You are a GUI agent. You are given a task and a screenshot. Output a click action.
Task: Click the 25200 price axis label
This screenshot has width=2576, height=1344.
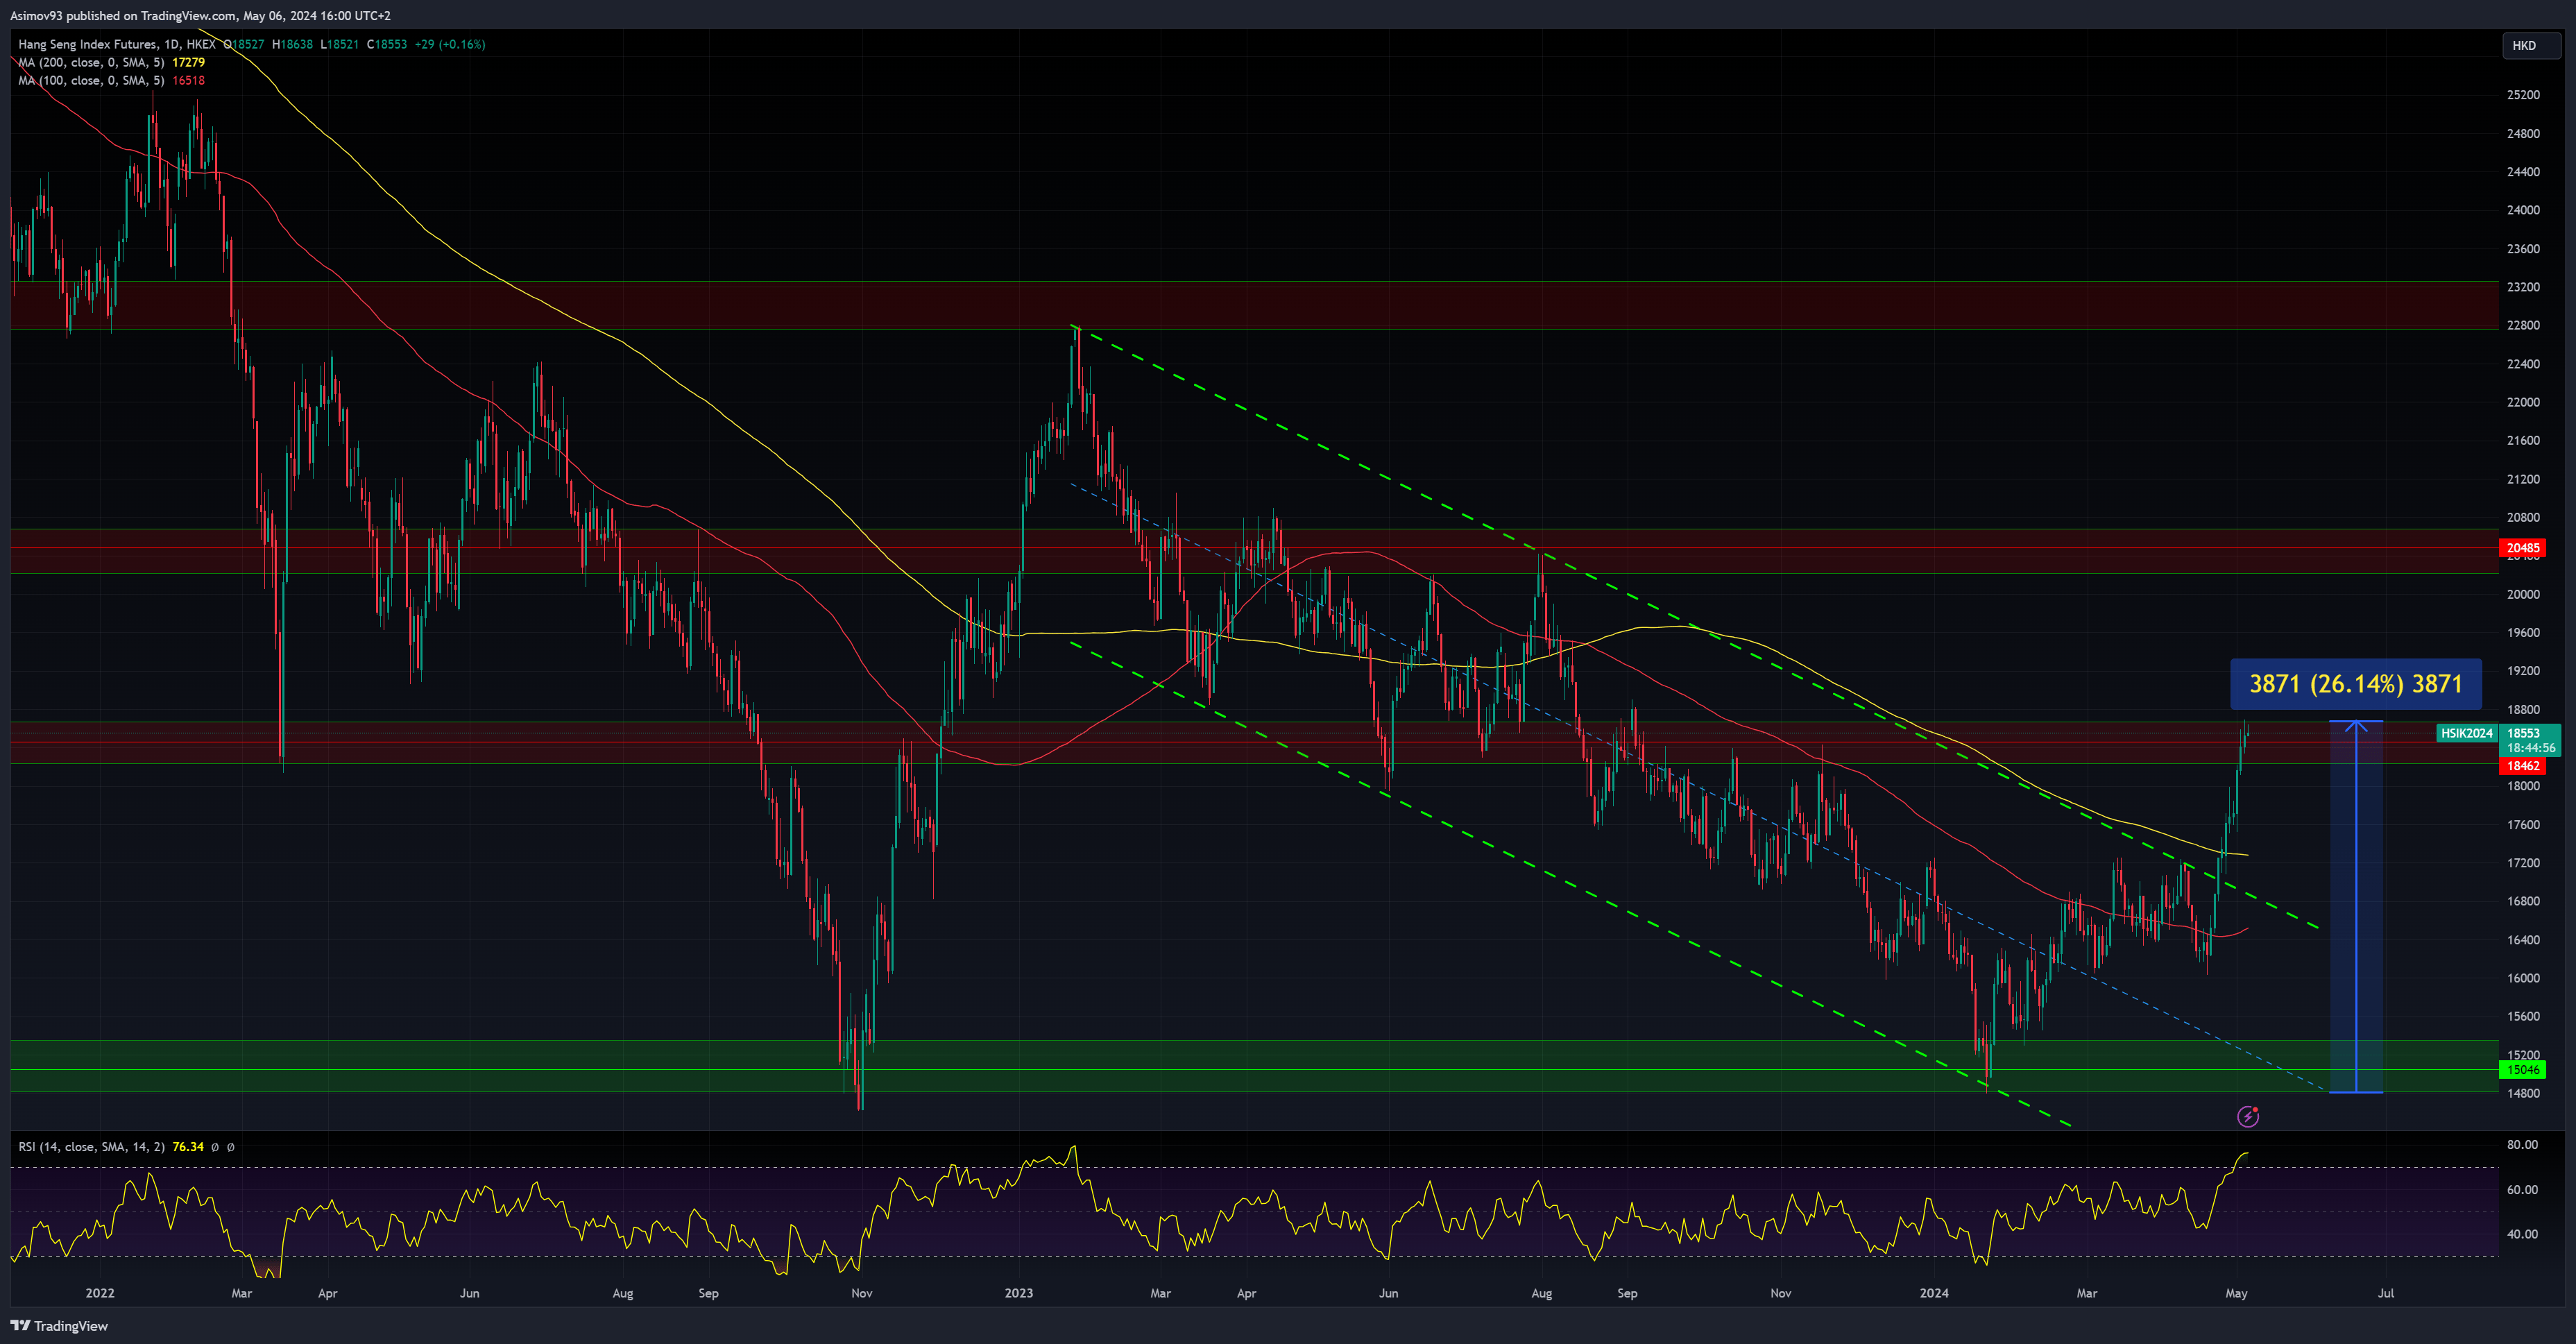(2523, 95)
